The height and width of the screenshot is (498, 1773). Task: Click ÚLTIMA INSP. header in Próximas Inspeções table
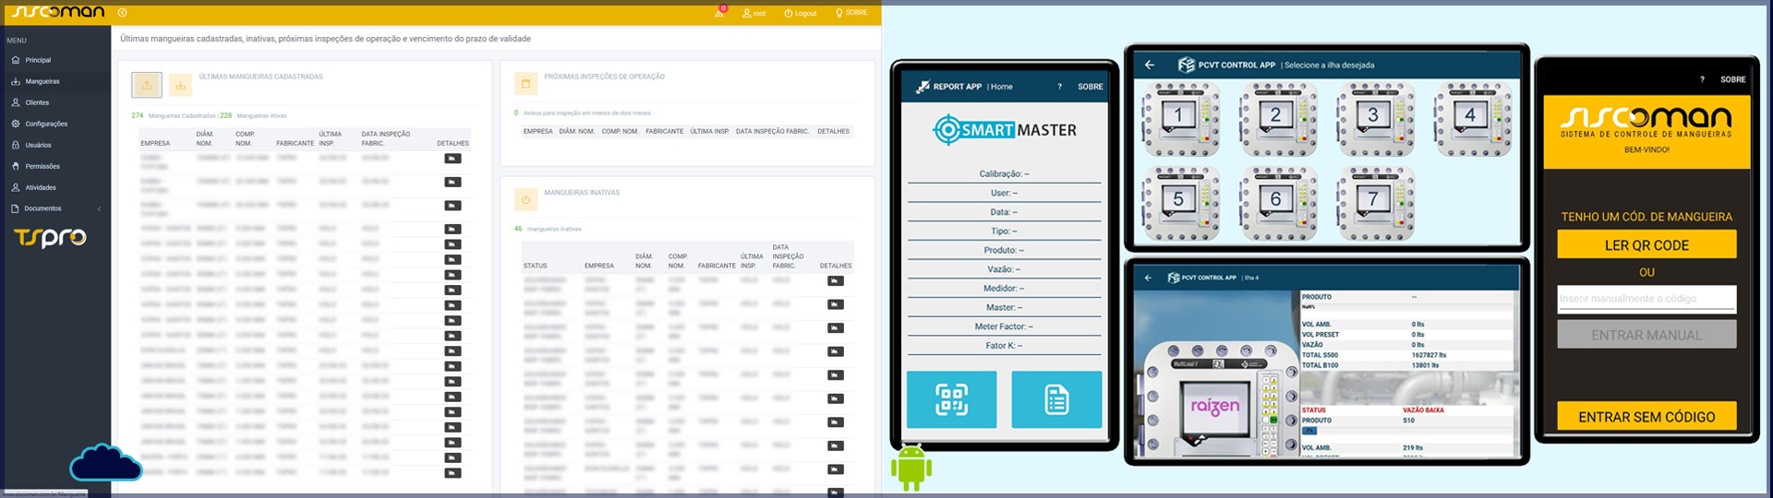709,131
